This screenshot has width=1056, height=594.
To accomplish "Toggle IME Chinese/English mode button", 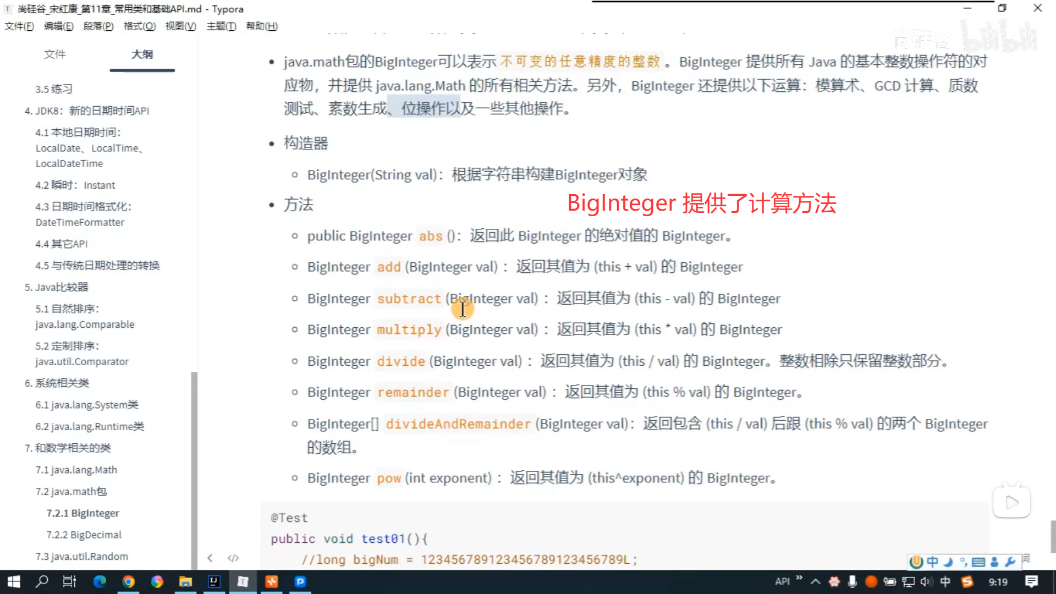I will click(933, 562).
